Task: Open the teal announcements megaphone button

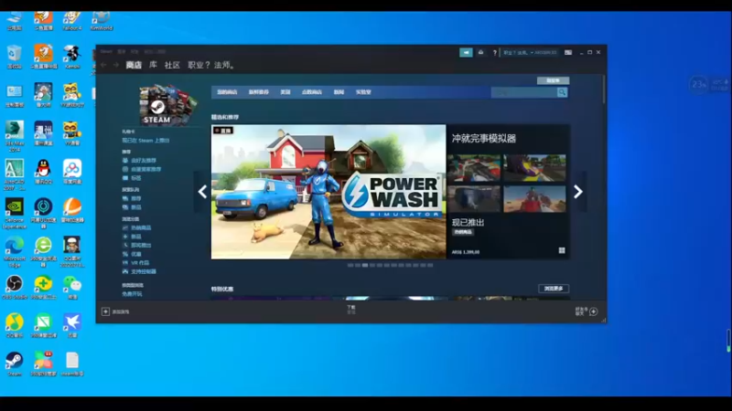Action: pyautogui.click(x=466, y=53)
